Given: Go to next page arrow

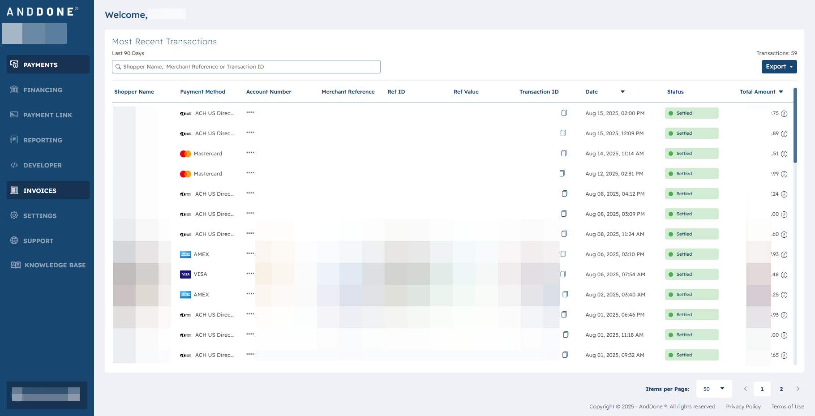Looking at the screenshot, I should tap(798, 389).
